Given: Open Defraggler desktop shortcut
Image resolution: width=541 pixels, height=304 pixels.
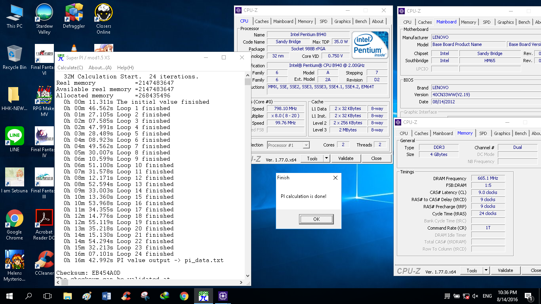Looking at the screenshot, I should pyautogui.click(x=74, y=17).
